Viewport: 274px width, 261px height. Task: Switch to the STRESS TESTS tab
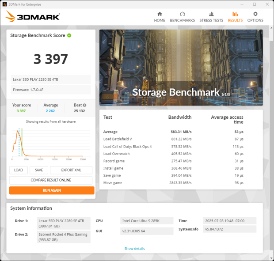click(211, 17)
